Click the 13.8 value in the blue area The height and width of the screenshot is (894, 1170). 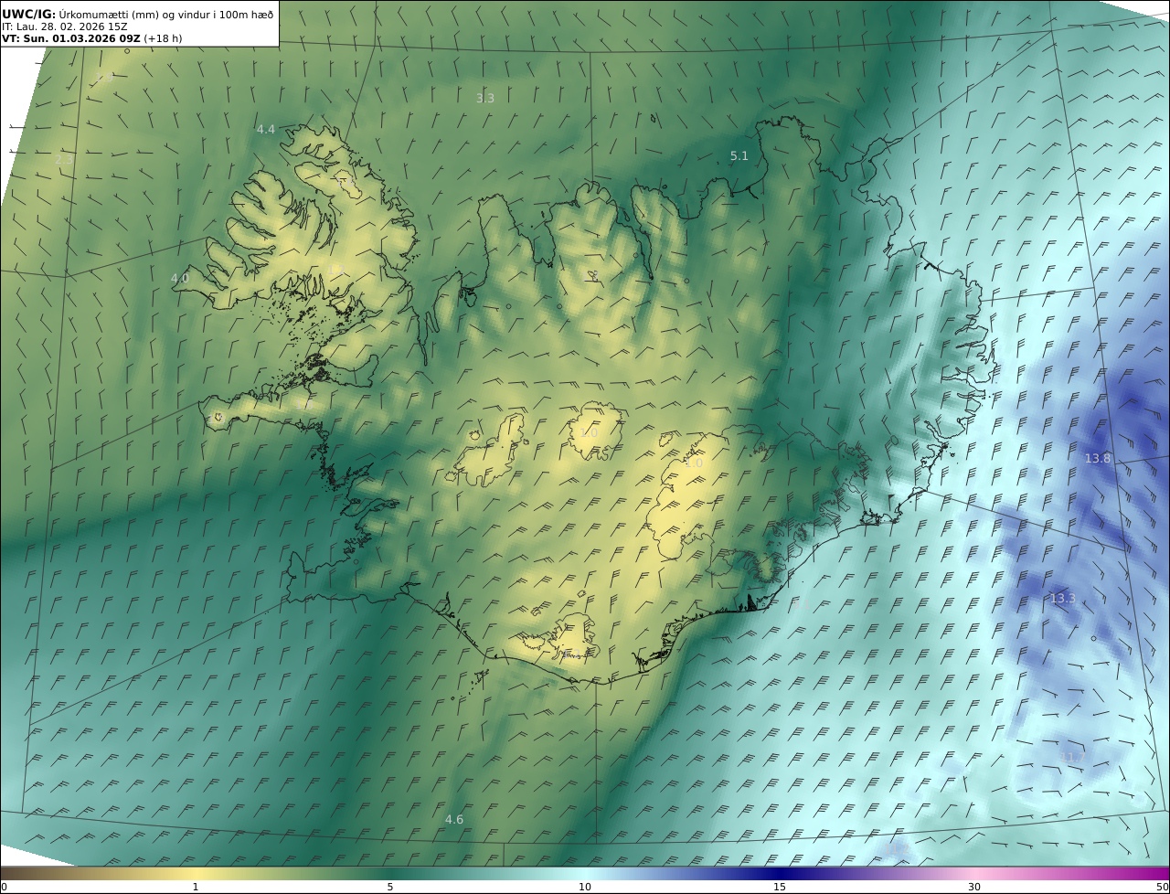point(1098,459)
